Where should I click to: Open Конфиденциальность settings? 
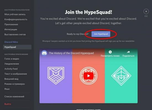(x=16, y=20)
